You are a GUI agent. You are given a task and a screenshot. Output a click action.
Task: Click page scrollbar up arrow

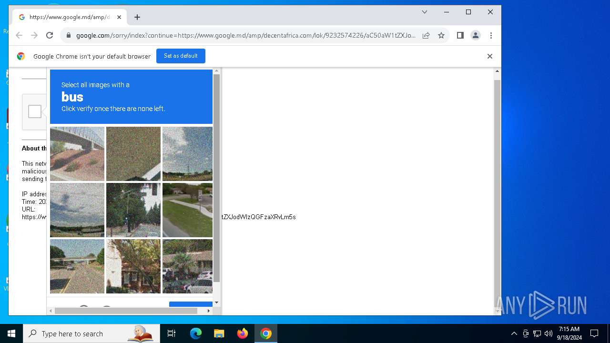[497, 71]
